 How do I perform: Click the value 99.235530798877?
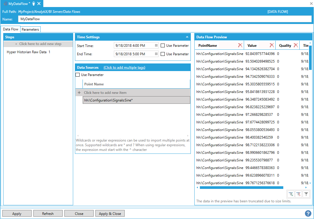click(x=259, y=160)
